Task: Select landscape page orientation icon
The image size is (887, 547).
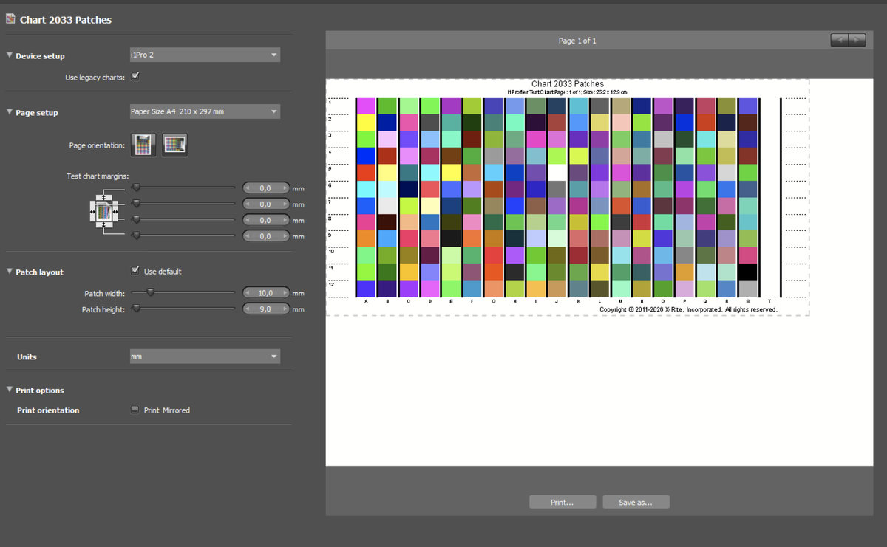Action: [174, 145]
